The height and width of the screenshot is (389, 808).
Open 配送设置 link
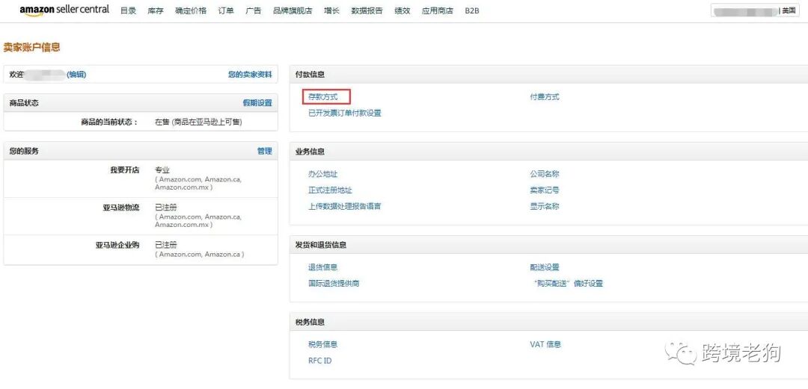click(545, 267)
